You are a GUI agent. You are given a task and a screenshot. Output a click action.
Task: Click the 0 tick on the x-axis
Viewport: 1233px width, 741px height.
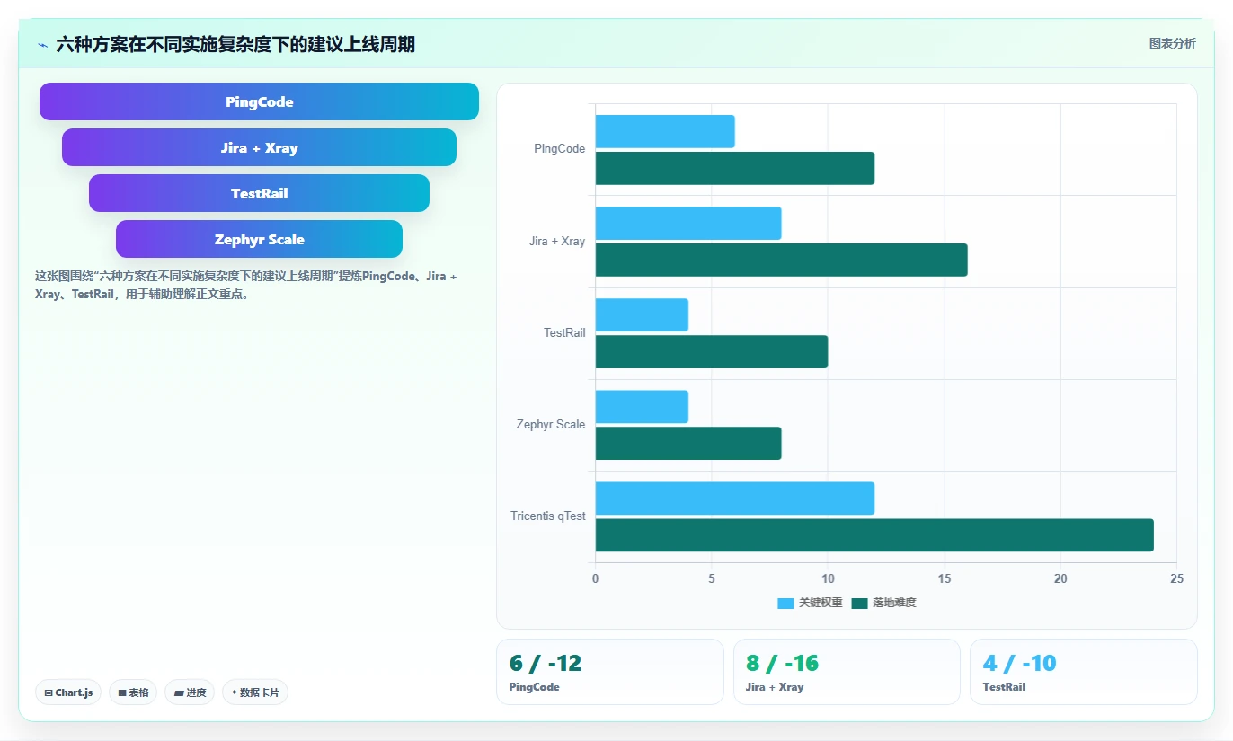coord(595,578)
